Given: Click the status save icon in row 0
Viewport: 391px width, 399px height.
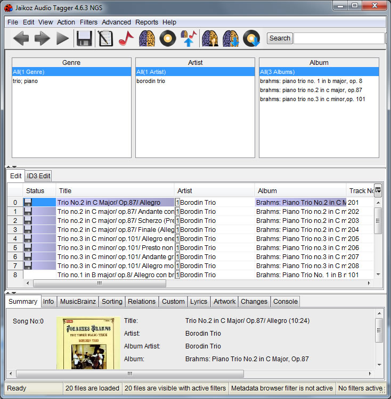Looking at the screenshot, I should coord(28,203).
